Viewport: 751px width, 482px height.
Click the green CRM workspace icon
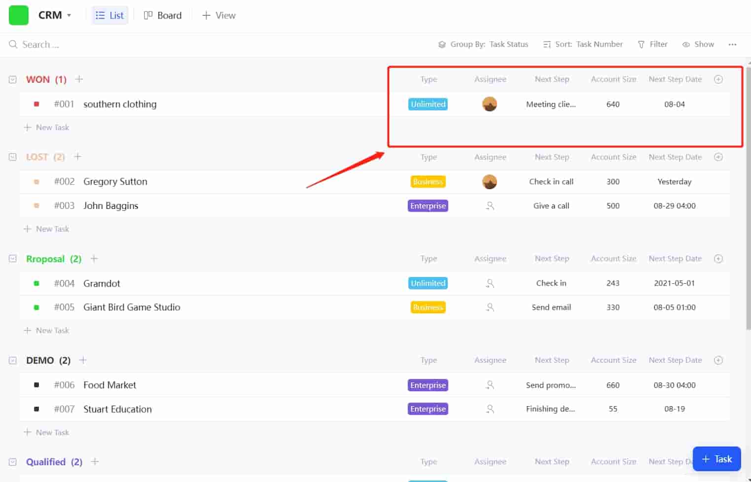click(x=18, y=15)
